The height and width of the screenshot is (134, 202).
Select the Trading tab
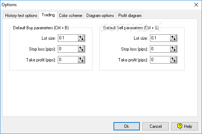point(48,15)
